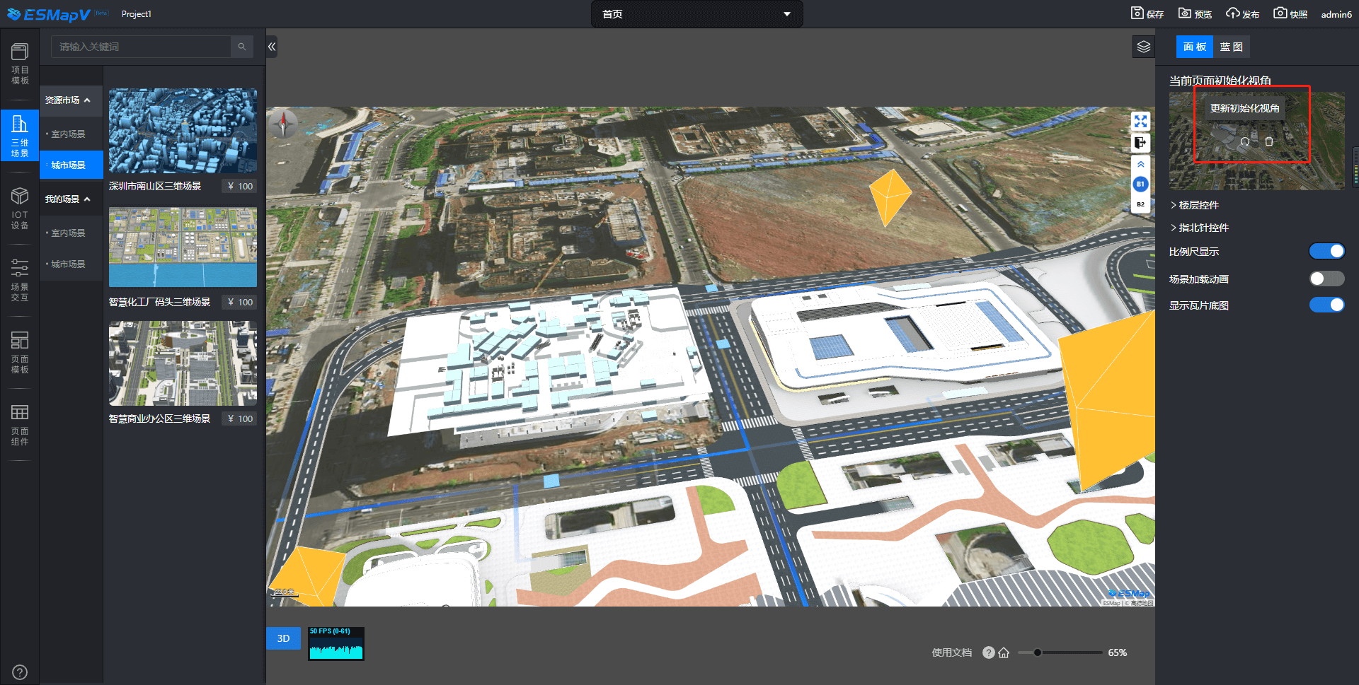Click the save icon in top bar

1137,13
